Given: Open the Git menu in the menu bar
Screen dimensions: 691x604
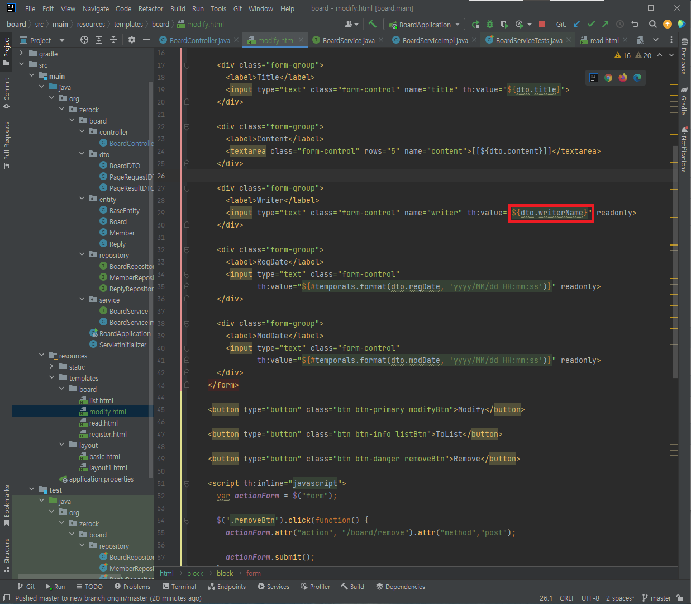Looking at the screenshot, I should [x=237, y=8].
